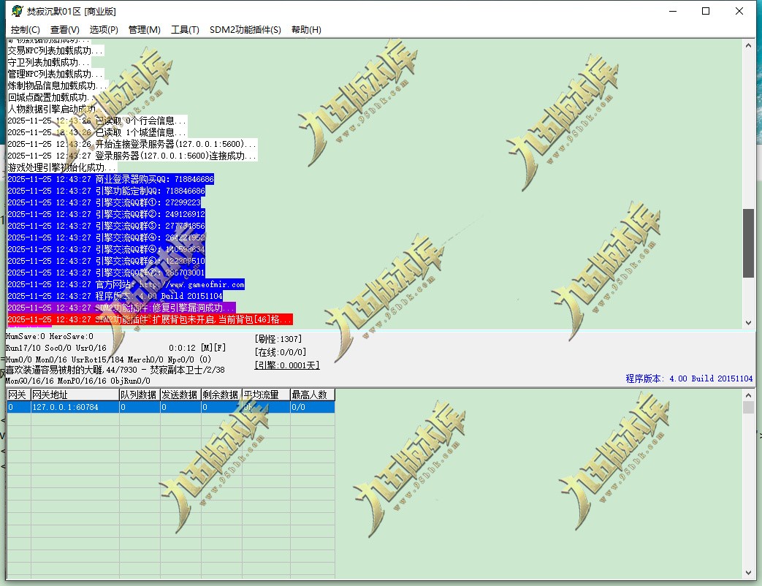Image resolution: width=762 pixels, height=586 pixels.
Task: Minimize the 焚寂沉默01区 window
Action: (673, 11)
